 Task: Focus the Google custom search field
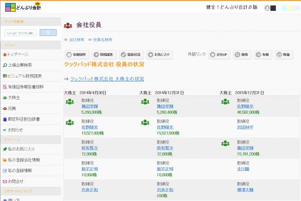click(x=20, y=33)
